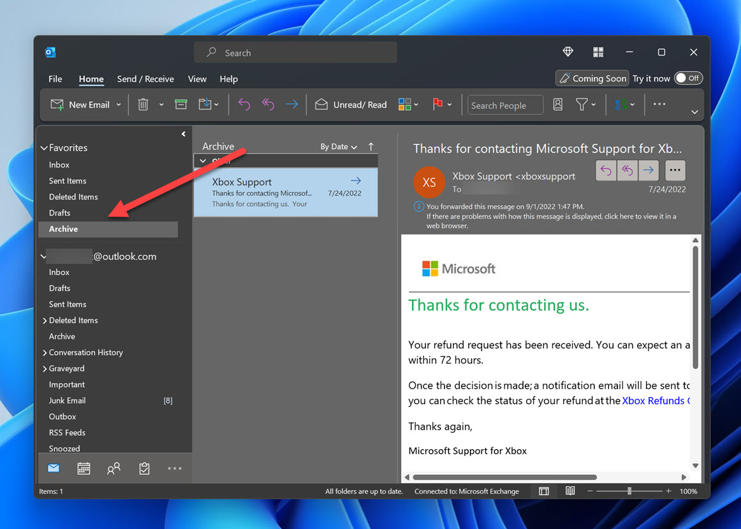The height and width of the screenshot is (529, 741).
Task: Click the Follow Up flag icon
Action: [x=437, y=105]
